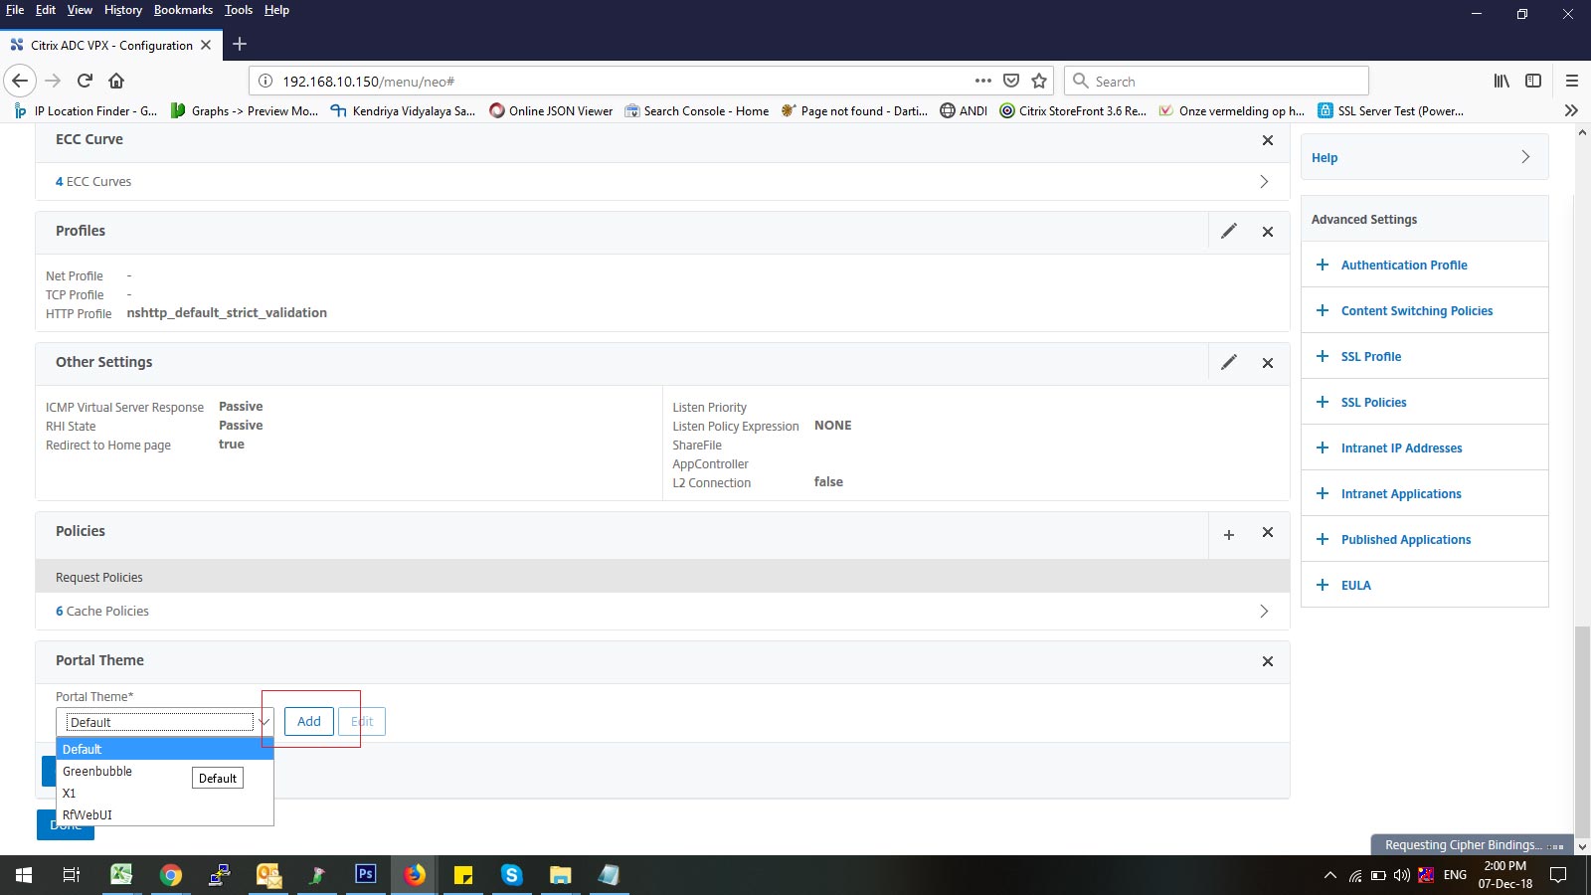Select Default portal theme option

tap(165, 749)
